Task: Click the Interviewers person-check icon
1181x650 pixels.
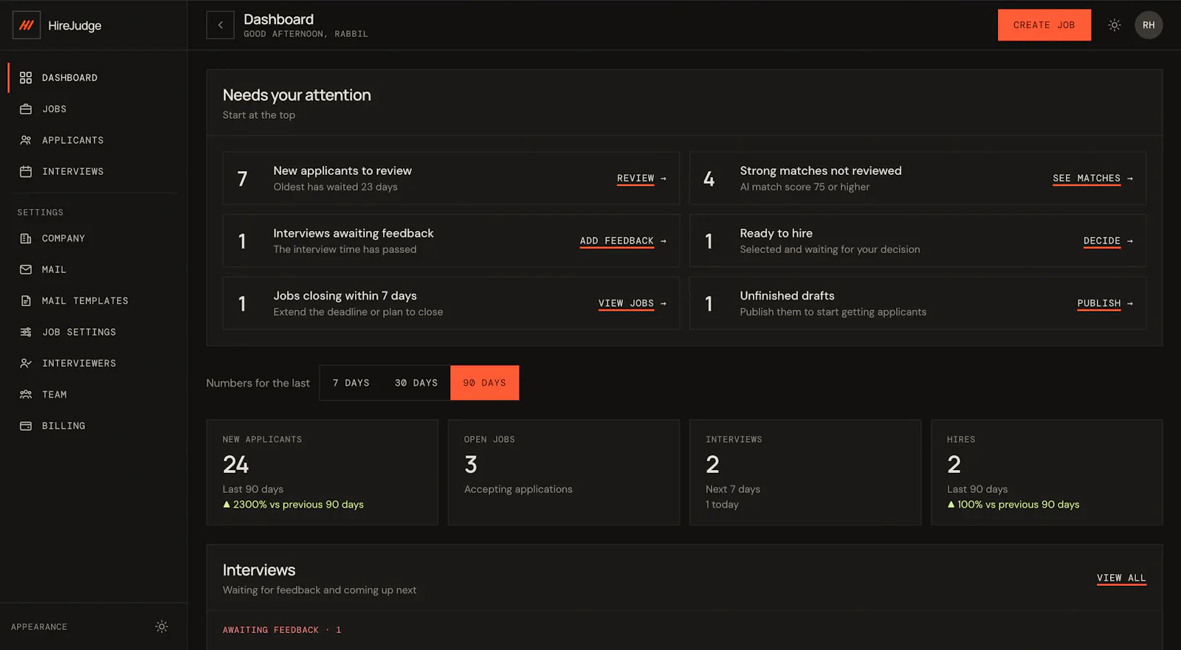Action: 26,363
